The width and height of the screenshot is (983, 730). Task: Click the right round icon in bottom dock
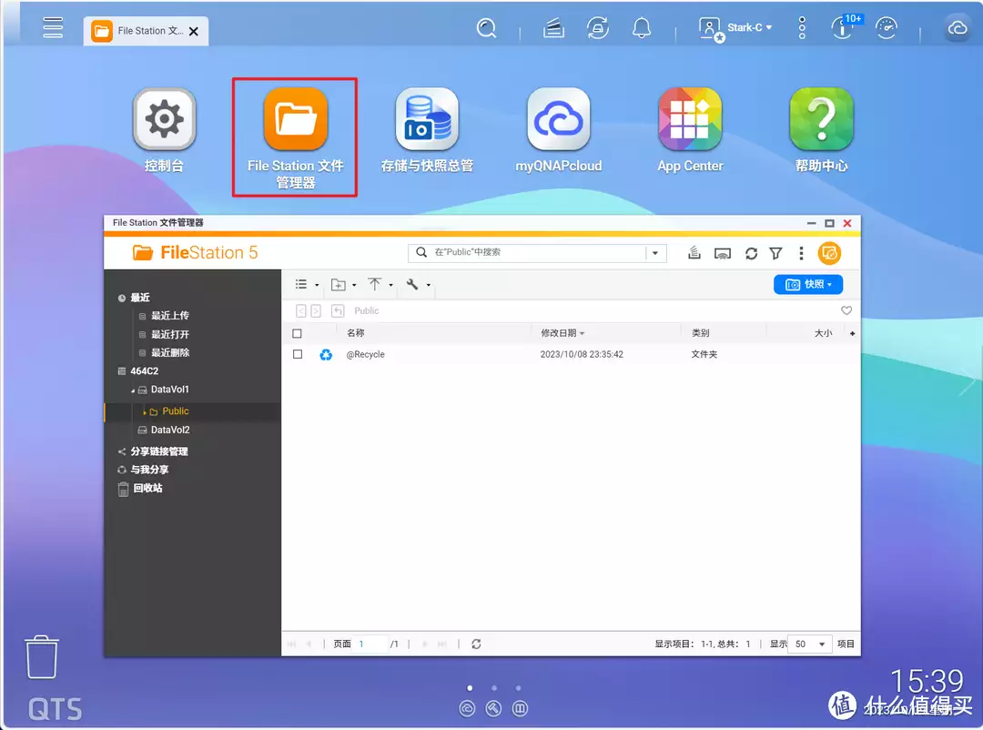(520, 709)
